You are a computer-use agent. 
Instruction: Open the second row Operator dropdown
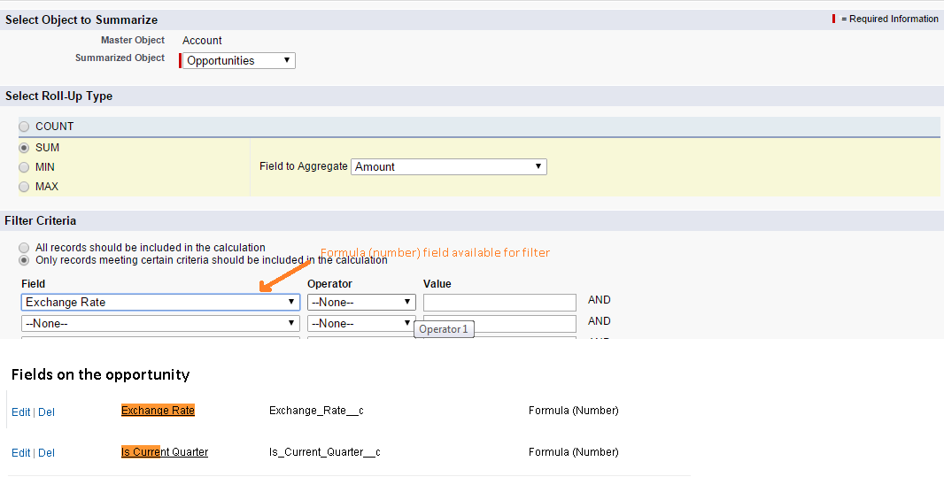coord(361,323)
